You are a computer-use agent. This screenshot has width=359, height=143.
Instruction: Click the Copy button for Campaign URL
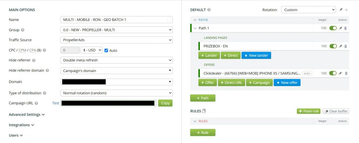(165, 103)
